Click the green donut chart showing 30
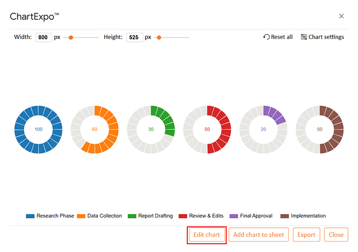This screenshot has width=358, height=252. (x=151, y=129)
